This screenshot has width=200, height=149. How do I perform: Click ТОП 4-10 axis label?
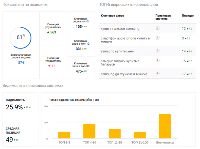tap(89, 142)
